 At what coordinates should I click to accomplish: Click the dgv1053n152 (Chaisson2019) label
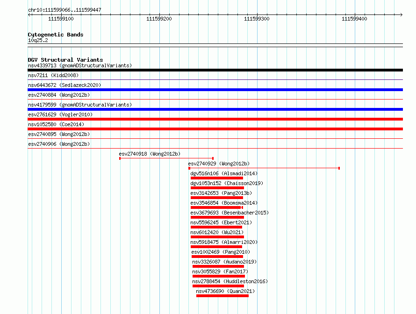coord(227,183)
